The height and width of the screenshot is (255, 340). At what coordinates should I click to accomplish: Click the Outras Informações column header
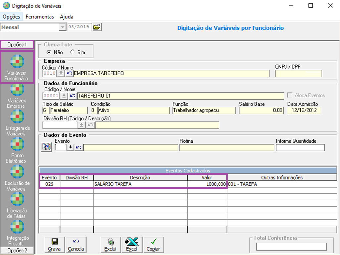[x=282, y=177]
